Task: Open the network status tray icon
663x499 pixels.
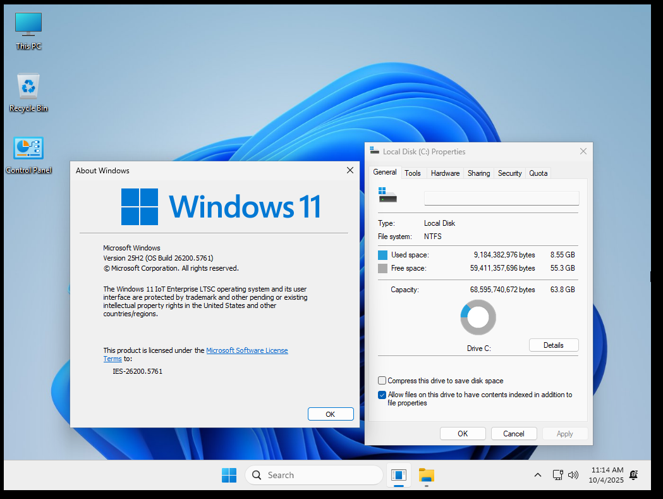Action: (x=557, y=475)
